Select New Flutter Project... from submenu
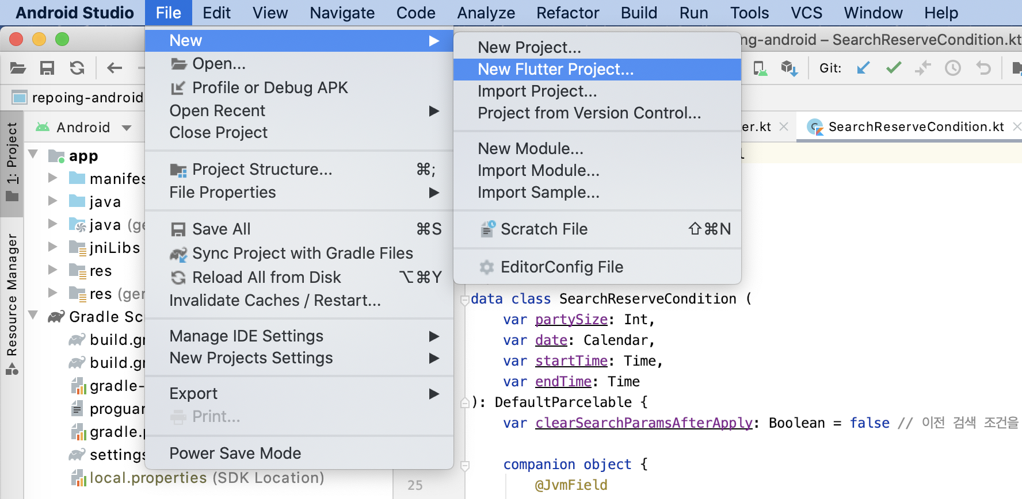The width and height of the screenshot is (1022, 499). point(597,70)
